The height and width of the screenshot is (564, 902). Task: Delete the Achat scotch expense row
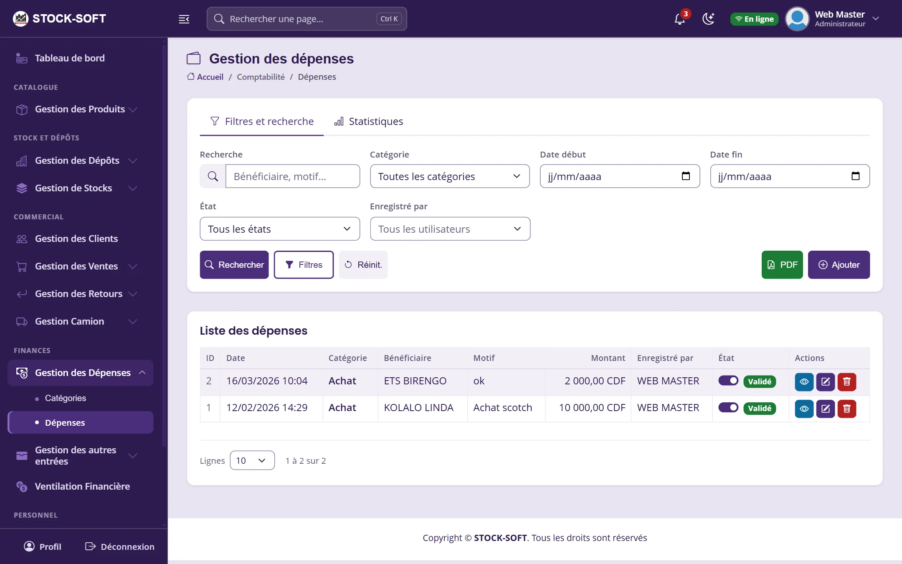point(847,409)
